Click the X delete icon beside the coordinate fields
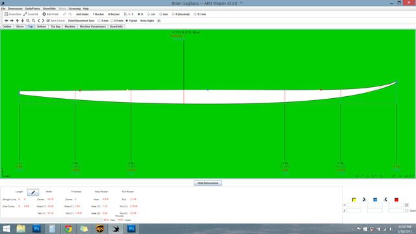This screenshot has width=416, height=234. click(x=406, y=205)
